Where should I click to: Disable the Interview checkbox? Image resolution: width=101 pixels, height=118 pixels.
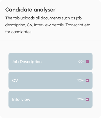point(87,99)
